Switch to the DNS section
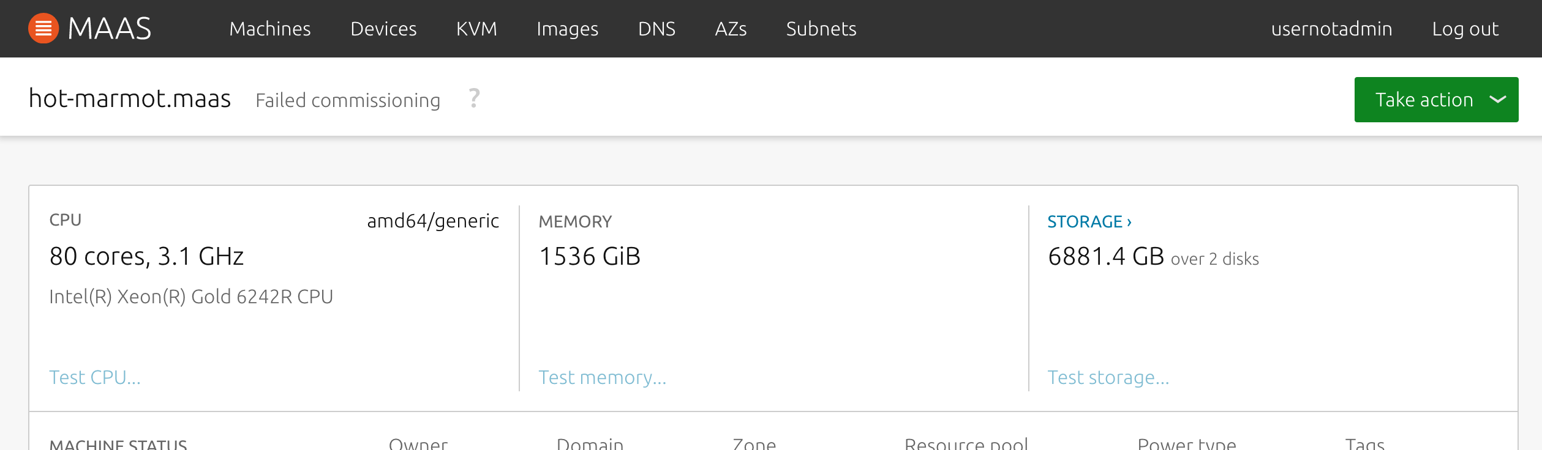Screen dimensions: 1542x450 656,29
